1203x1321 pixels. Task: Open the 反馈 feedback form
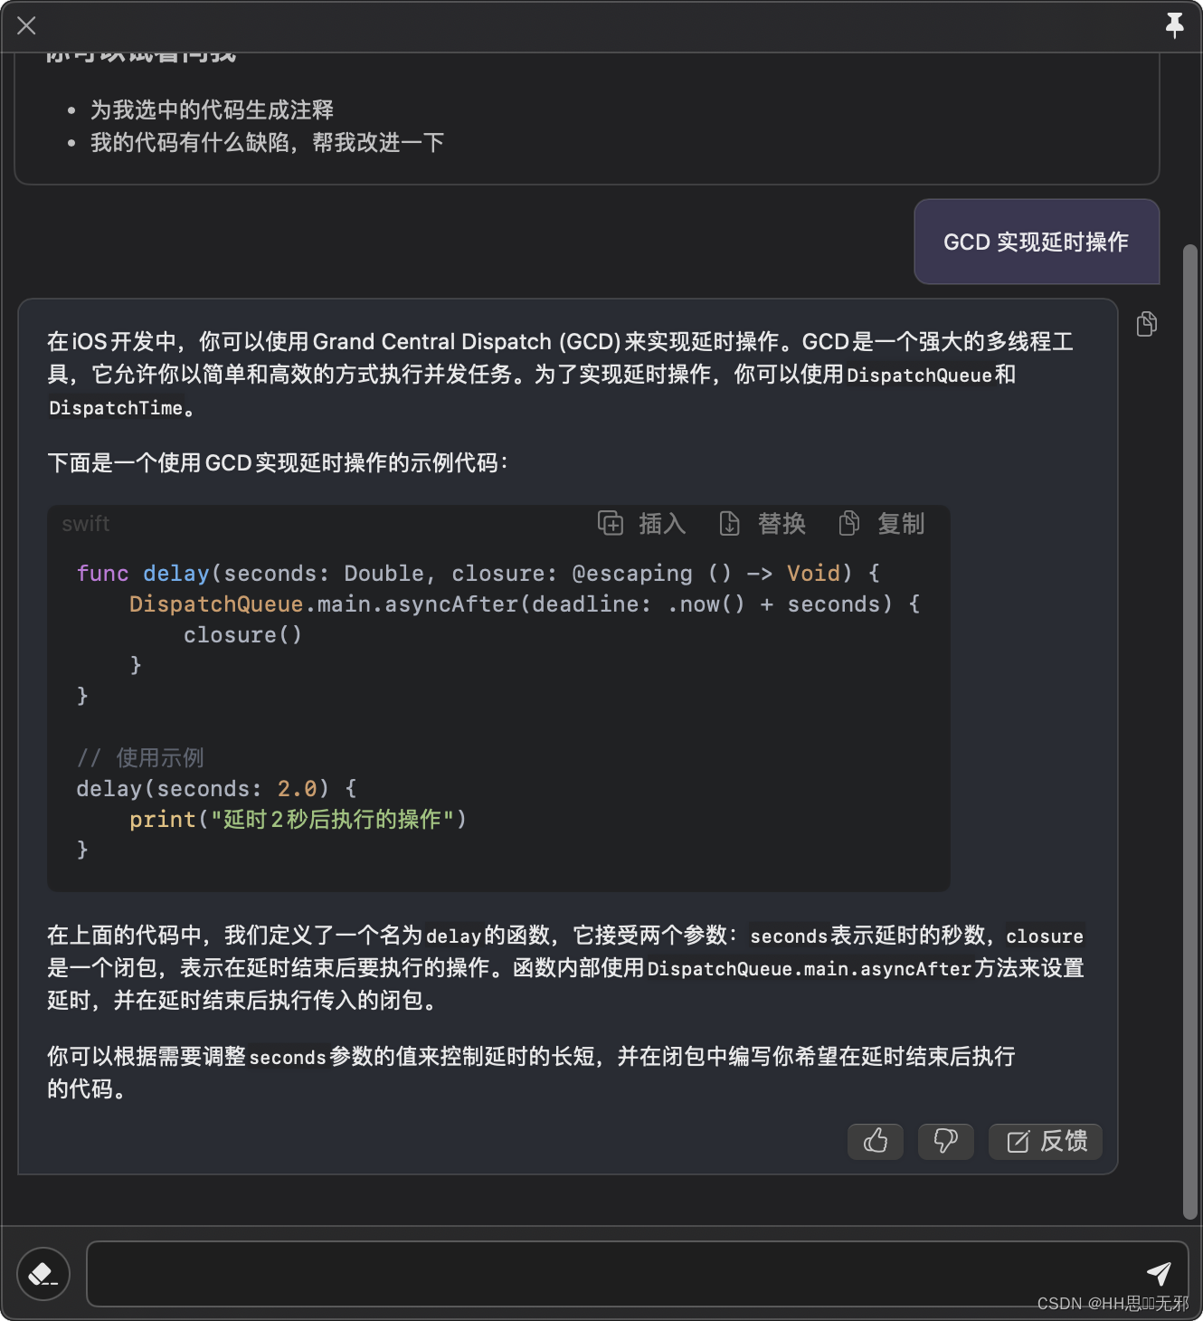(1046, 1141)
